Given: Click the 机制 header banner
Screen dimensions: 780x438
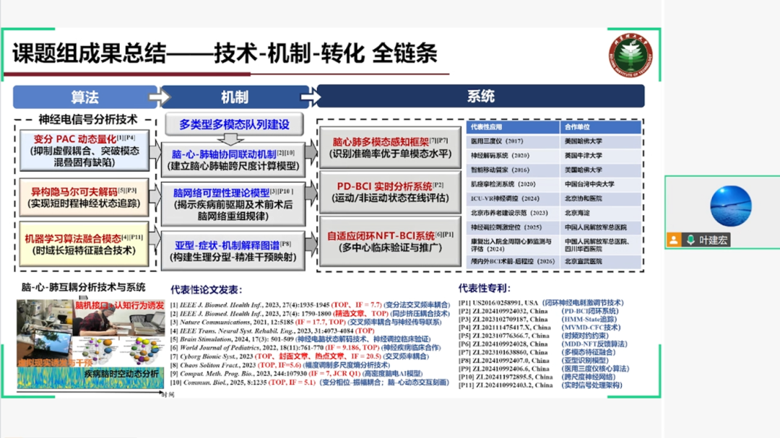Looking at the screenshot, I should [x=235, y=97].
